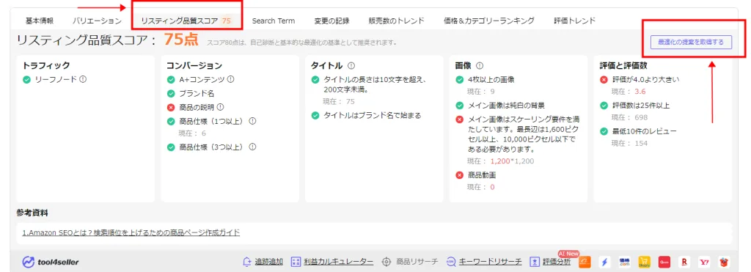Viewport: 751px width, 272px height.
Task: Click the 最適化の提案を取得する button
Action: (691, 42)
